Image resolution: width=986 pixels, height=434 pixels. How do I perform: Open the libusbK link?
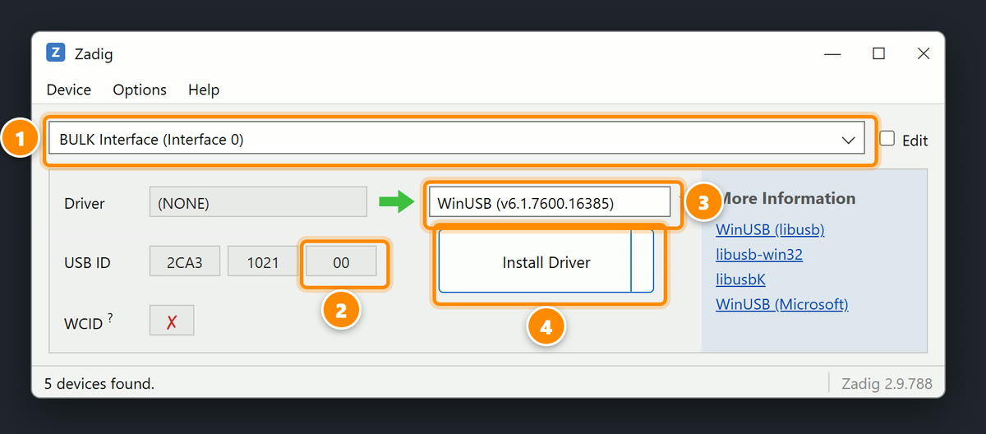click(x=740, y=279)
